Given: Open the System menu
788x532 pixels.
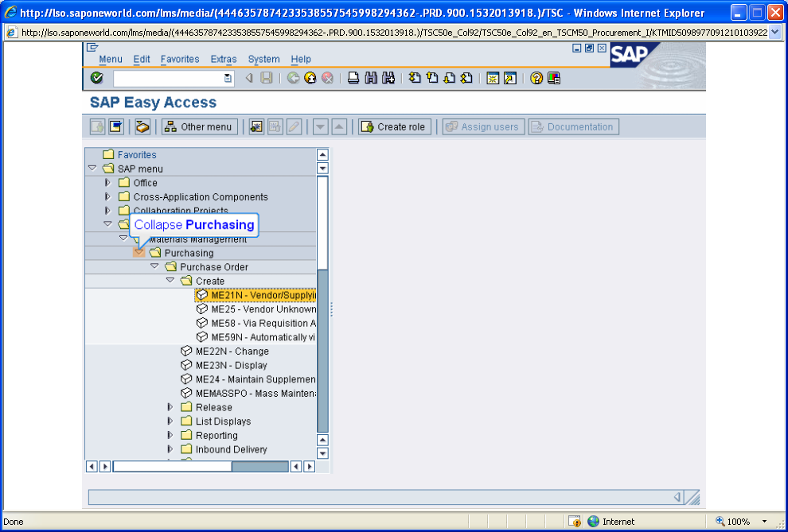Looking at the screenshot, I should coord(263,59).
